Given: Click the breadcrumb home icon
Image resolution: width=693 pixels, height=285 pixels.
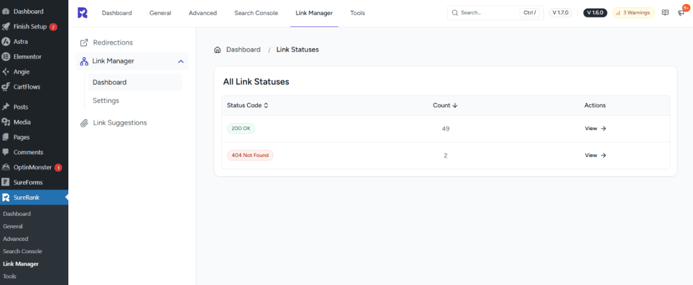Looking at the screenshot, I should [217, 49].
